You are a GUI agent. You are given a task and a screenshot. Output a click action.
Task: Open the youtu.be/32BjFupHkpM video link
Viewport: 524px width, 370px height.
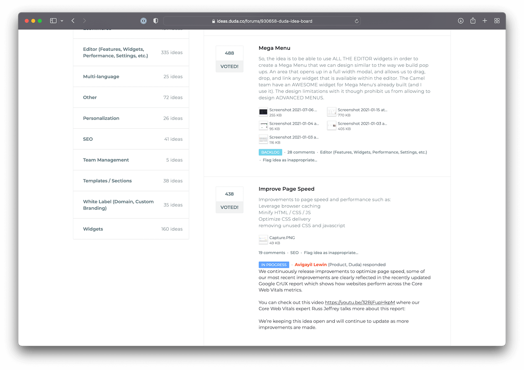click(360, 303)
